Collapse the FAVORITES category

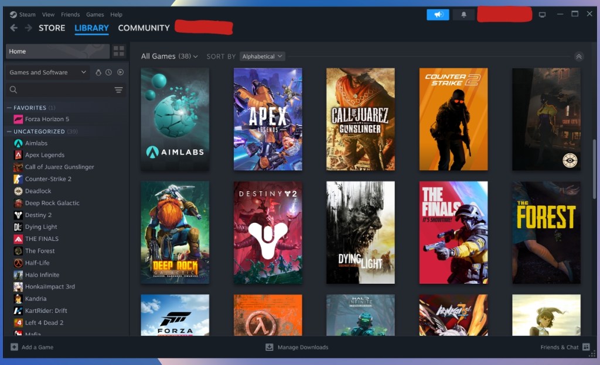click(x=9, y=108)
